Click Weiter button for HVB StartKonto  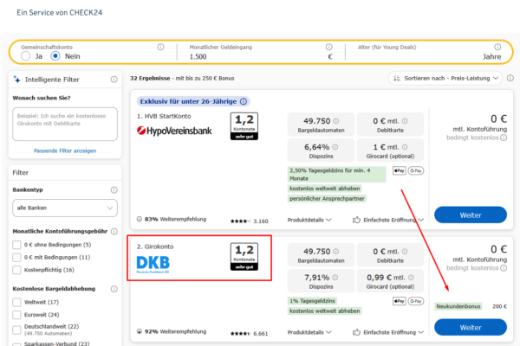(x=471, y=215)
